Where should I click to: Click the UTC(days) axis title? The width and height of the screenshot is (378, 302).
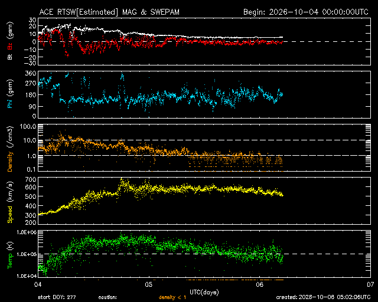[204, 293]
